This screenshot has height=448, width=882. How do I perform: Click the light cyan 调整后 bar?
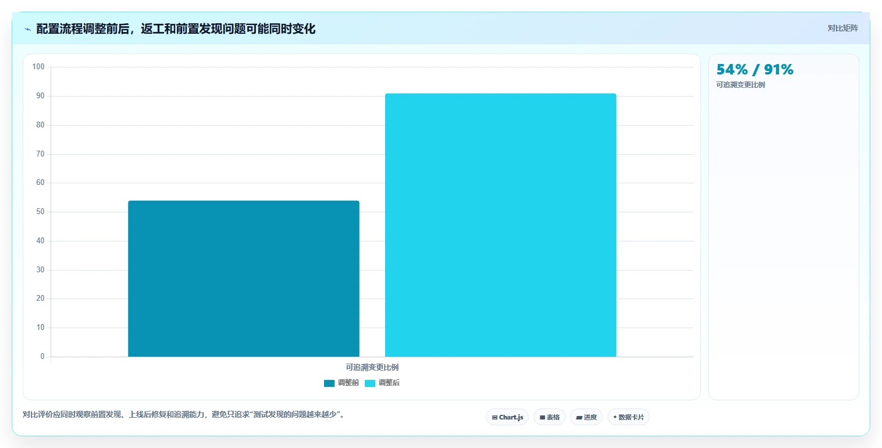pyautogui.click(x=500, y=225)
